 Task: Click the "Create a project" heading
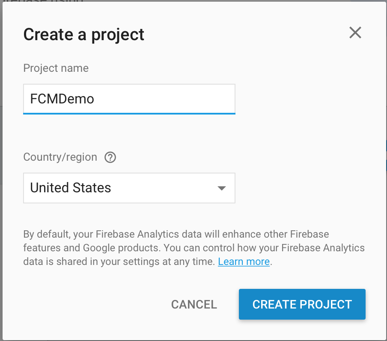point(83,35)
